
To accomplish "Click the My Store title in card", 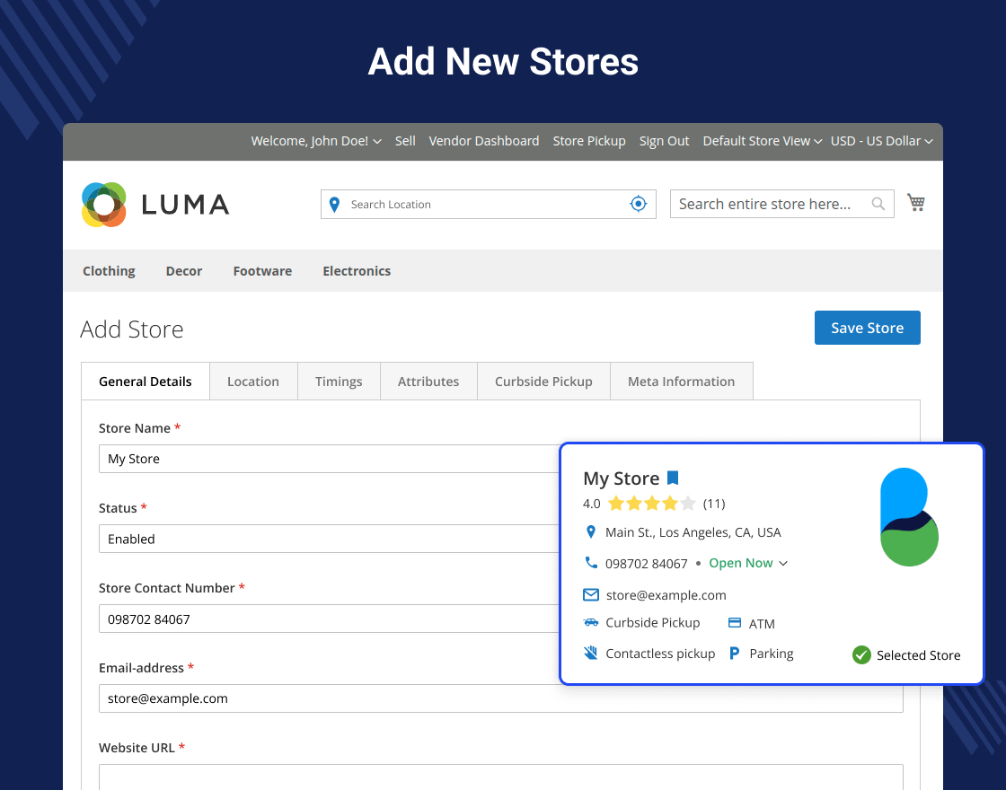I will (621, 478).
